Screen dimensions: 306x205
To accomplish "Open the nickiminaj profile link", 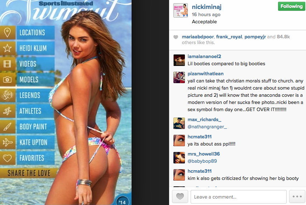I will pos(206,7).
